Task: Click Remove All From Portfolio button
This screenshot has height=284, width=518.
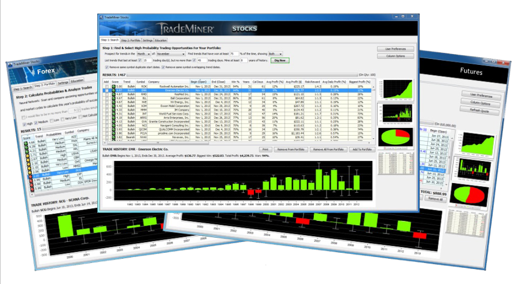Action: tap(328, 150)
